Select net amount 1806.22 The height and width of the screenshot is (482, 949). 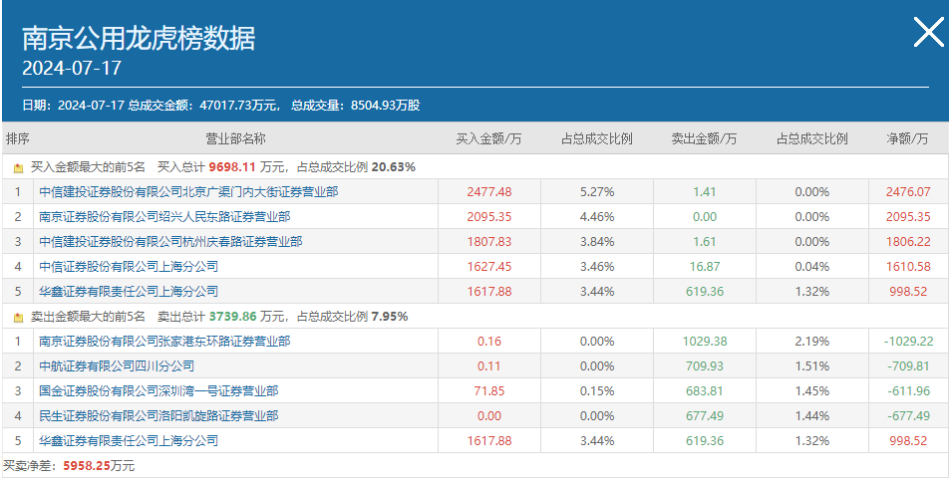click(908, 241)
